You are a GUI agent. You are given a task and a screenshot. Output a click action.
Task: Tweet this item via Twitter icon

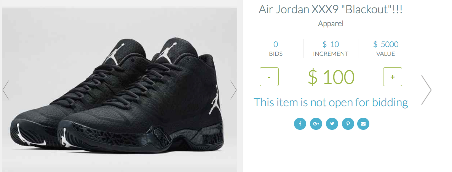[332, 124]
